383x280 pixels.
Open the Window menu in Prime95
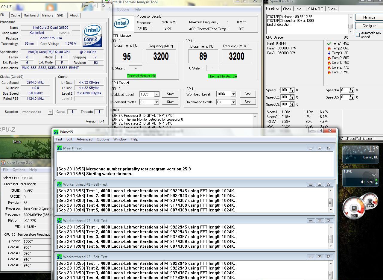(120, 139)
